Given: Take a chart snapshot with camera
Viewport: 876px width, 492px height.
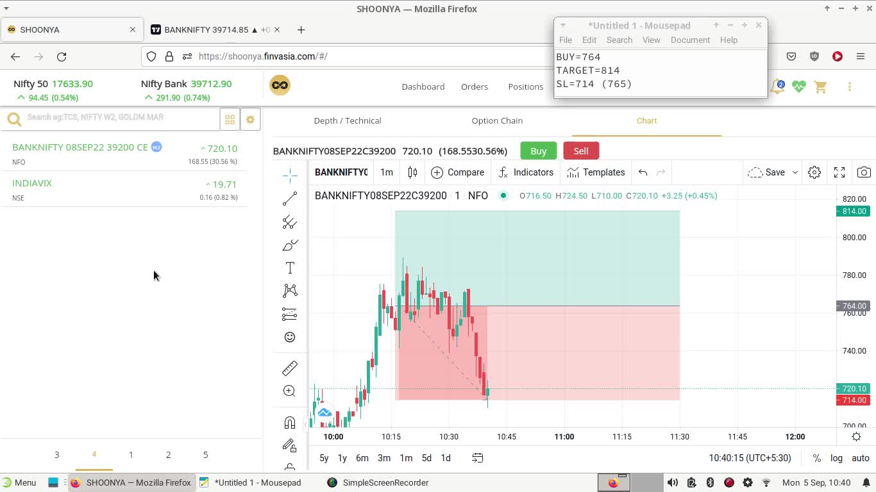Looking at the screenshot, I should click(x=864, y=172).
